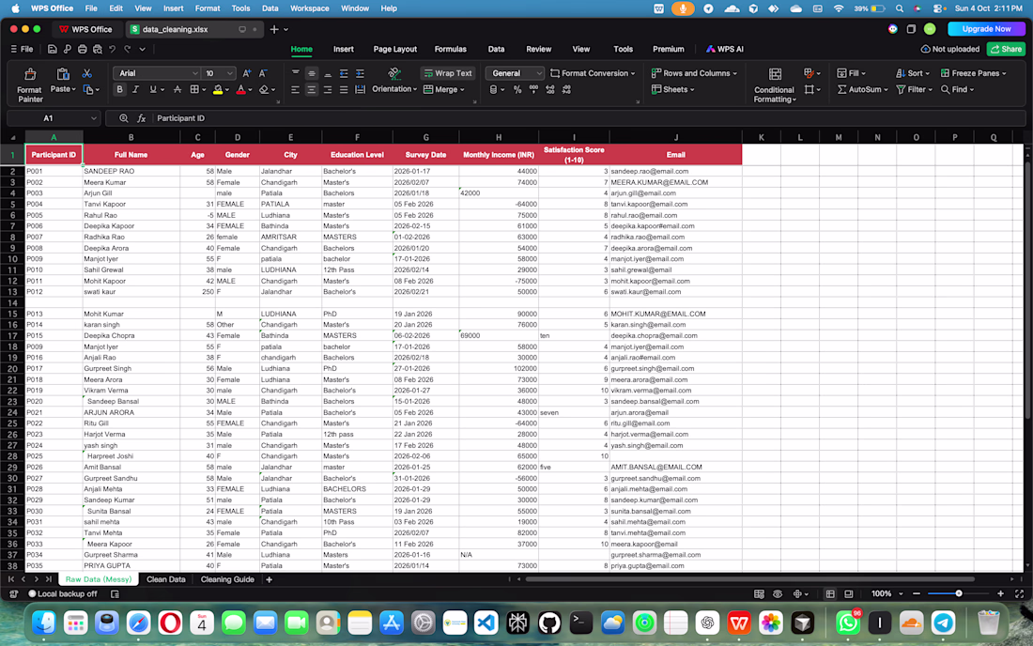This screenshot has width=1033, height=646.
Task: Cut selection with the scissors icon
Action: point(87,73)
